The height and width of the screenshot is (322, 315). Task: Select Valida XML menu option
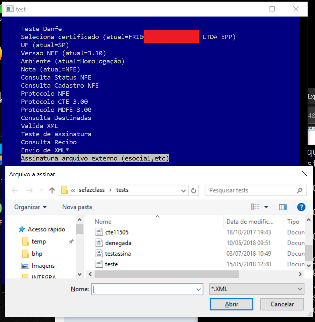(39, 126)
